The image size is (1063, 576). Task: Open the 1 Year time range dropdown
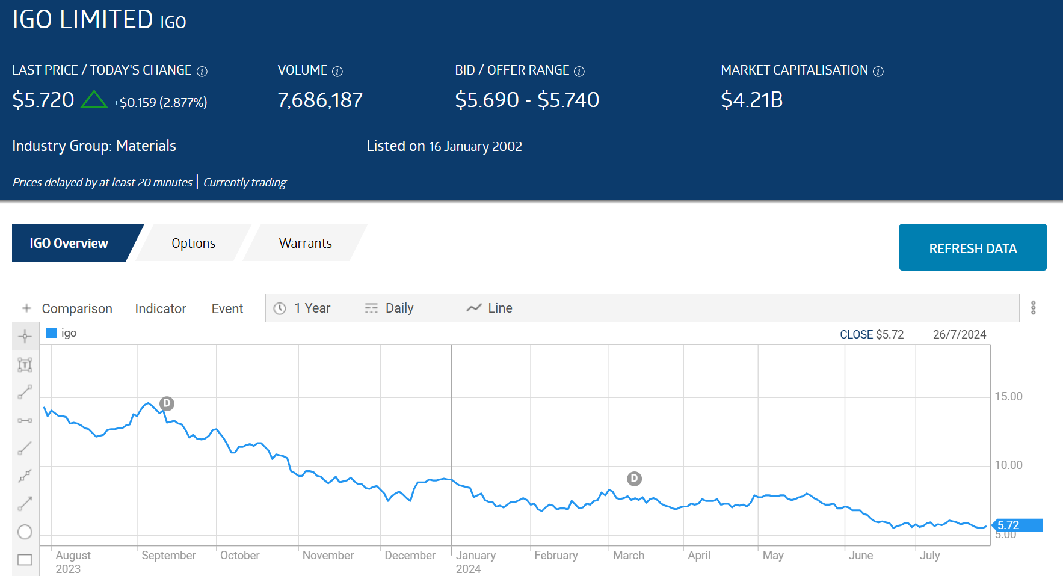302,308
